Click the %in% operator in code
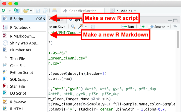The width and height of the screenshot is (181, 112). point(96,99)
